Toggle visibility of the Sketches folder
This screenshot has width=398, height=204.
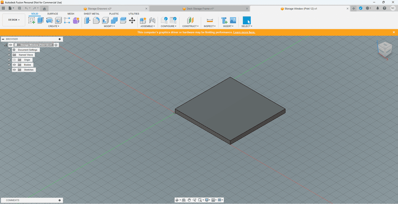14,70
